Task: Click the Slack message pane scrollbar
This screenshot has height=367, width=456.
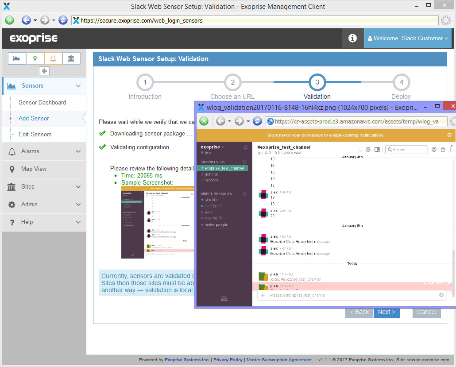Action: [x=453, y=273]
